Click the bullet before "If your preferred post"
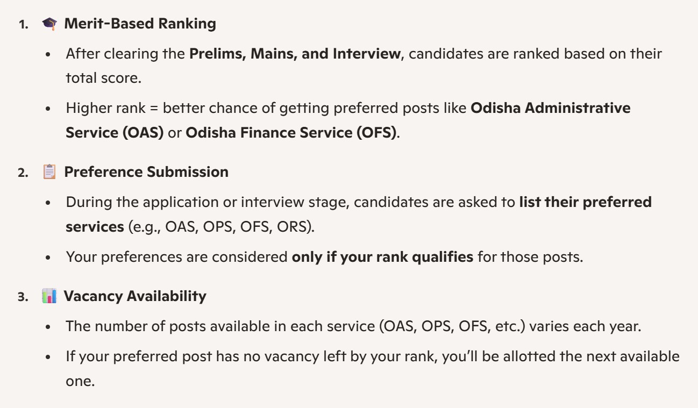This screenshot has width=698, height=408. pos(48,357)
